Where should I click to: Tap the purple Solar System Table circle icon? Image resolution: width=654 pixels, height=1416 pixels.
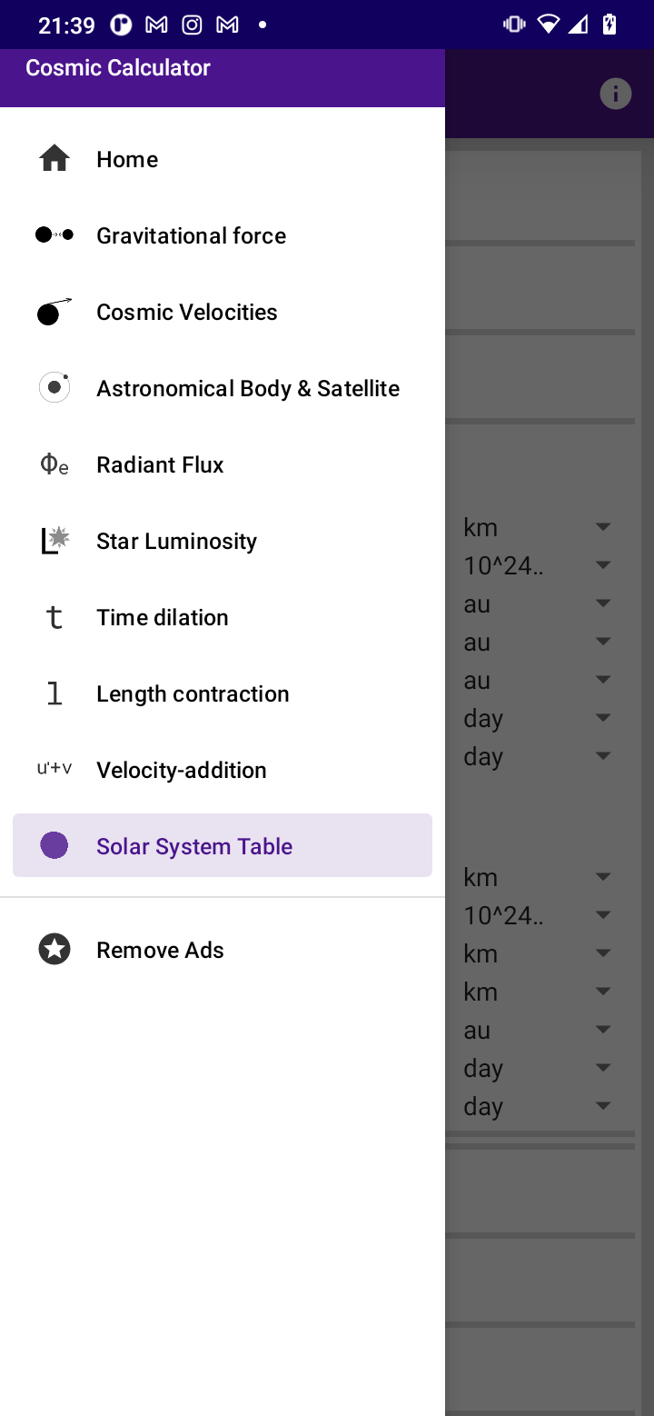coord(54,845)
